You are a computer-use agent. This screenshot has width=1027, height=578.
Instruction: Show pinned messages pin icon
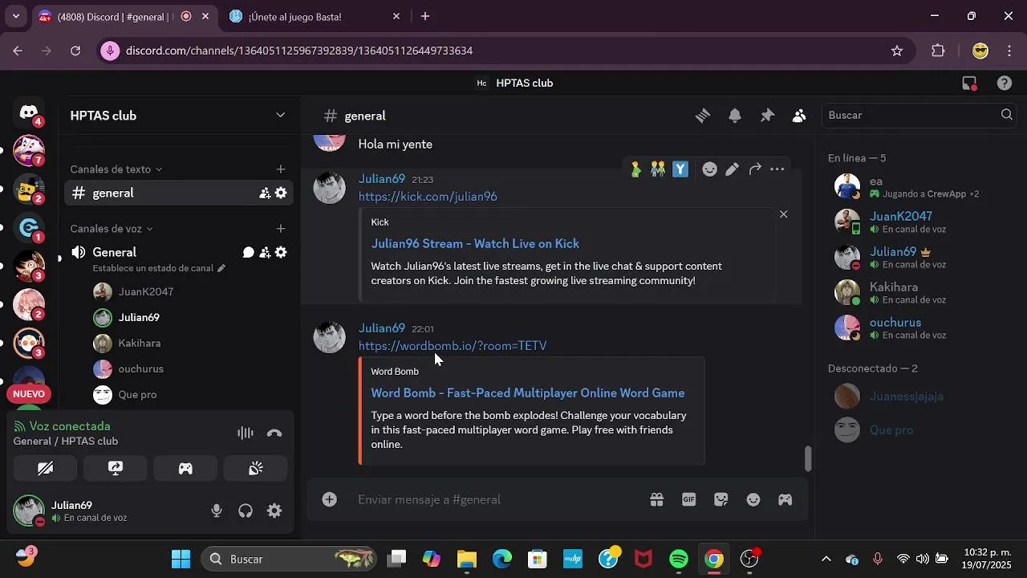pyautogui.click(x=767, y=116)
